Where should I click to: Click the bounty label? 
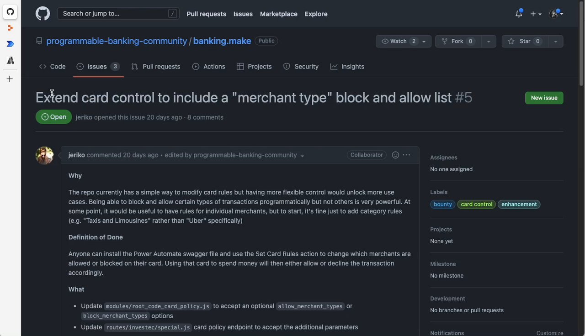442,205
